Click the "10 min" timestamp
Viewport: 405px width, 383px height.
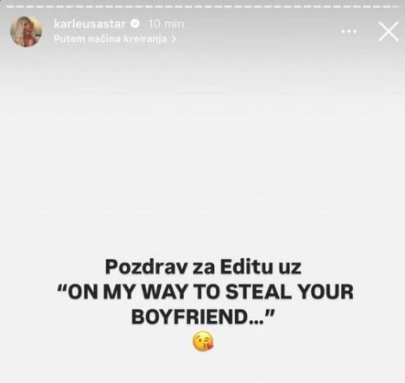coord(167,24)
